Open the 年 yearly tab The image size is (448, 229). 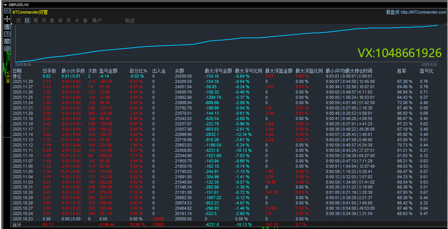tap(60, 20)
